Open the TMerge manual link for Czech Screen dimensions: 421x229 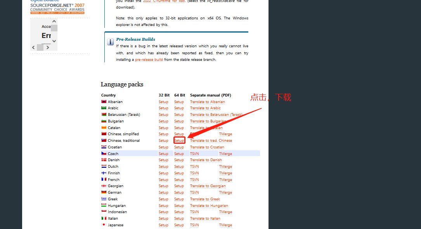click(225, 154)
